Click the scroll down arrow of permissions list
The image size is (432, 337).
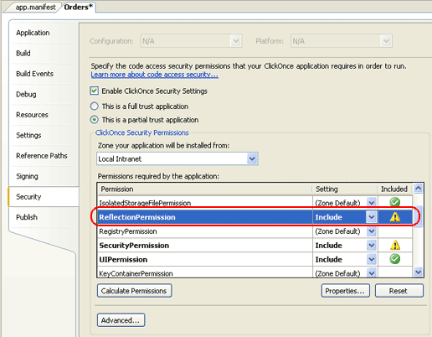418,272
